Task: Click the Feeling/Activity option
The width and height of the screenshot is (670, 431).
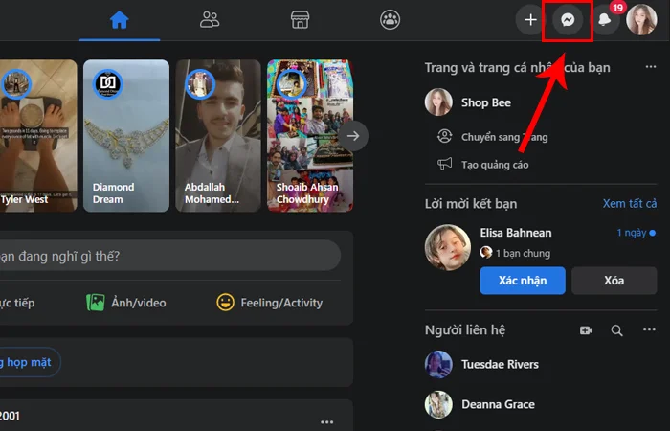Action: [269, 303]
